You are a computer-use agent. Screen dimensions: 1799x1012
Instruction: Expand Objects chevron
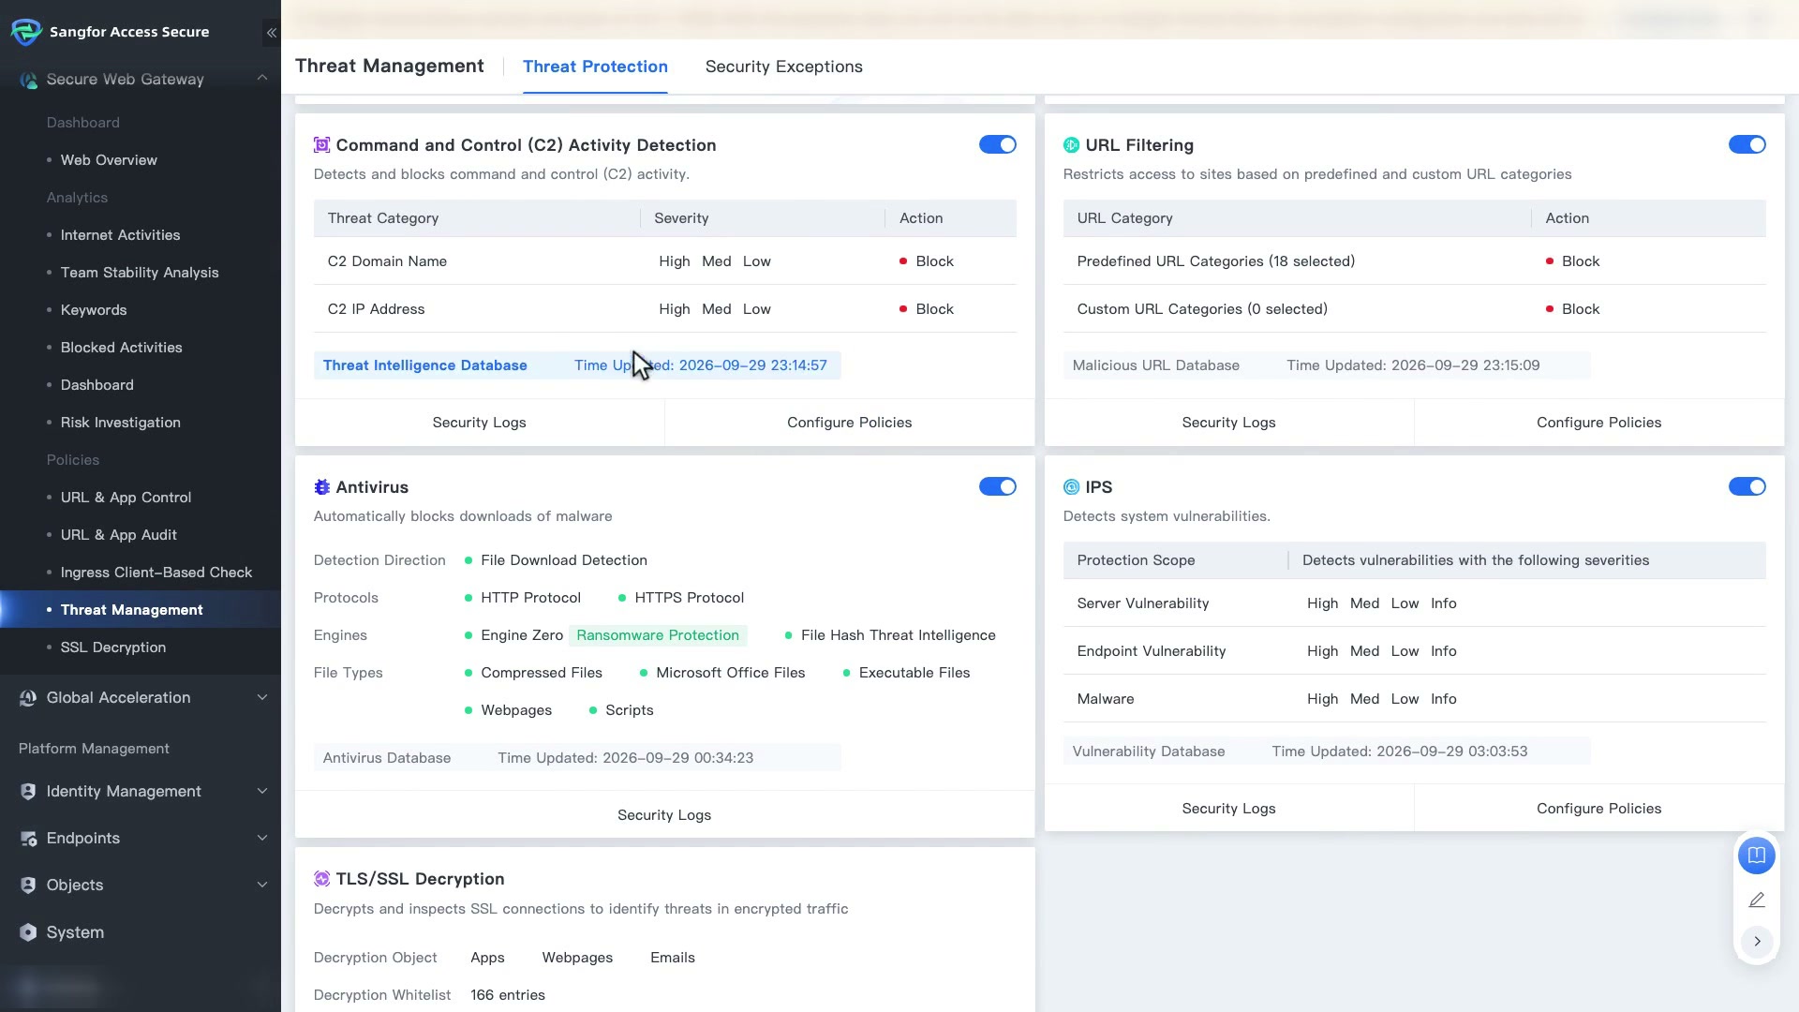pos(262,885)
